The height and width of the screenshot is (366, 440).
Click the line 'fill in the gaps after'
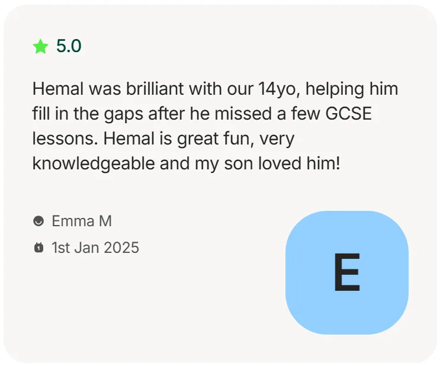pos(202,114)
